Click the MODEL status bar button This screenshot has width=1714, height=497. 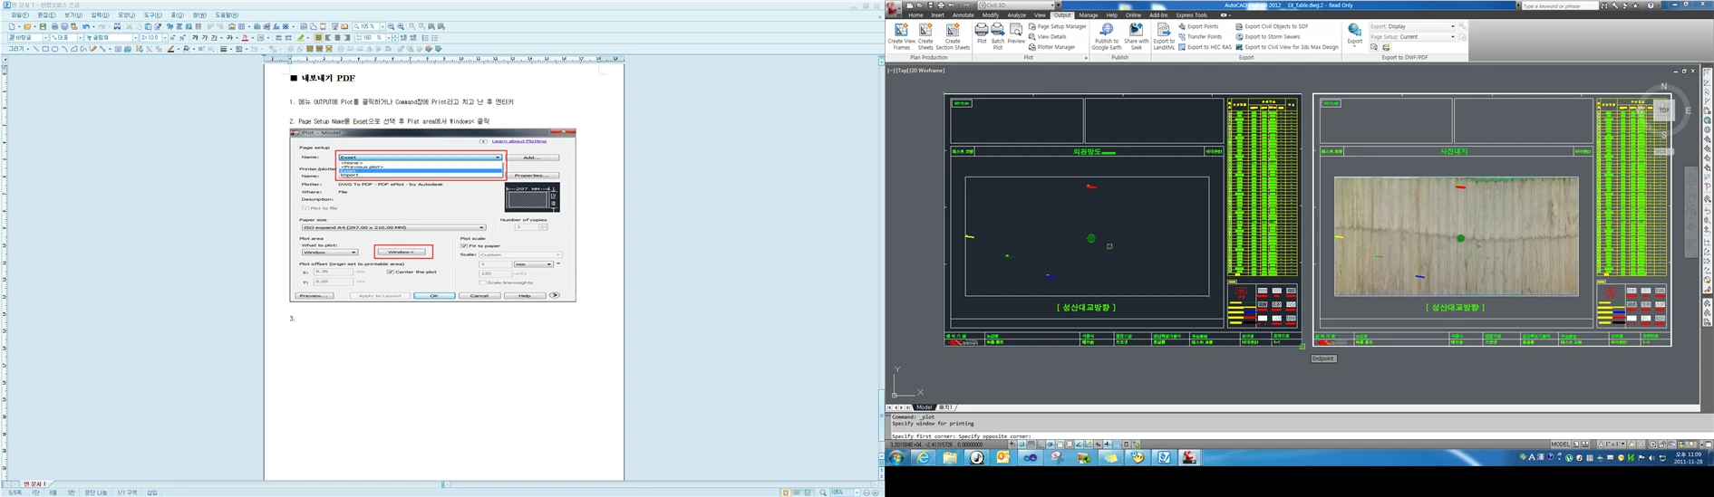tap(1560, 444)
